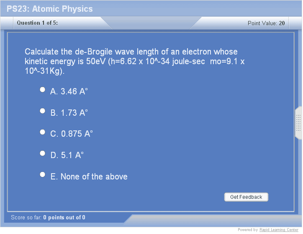The width and height of the screenshot is (303, 234).
Task: Pick the radio button for option C
Action: (x=42, y=132)
